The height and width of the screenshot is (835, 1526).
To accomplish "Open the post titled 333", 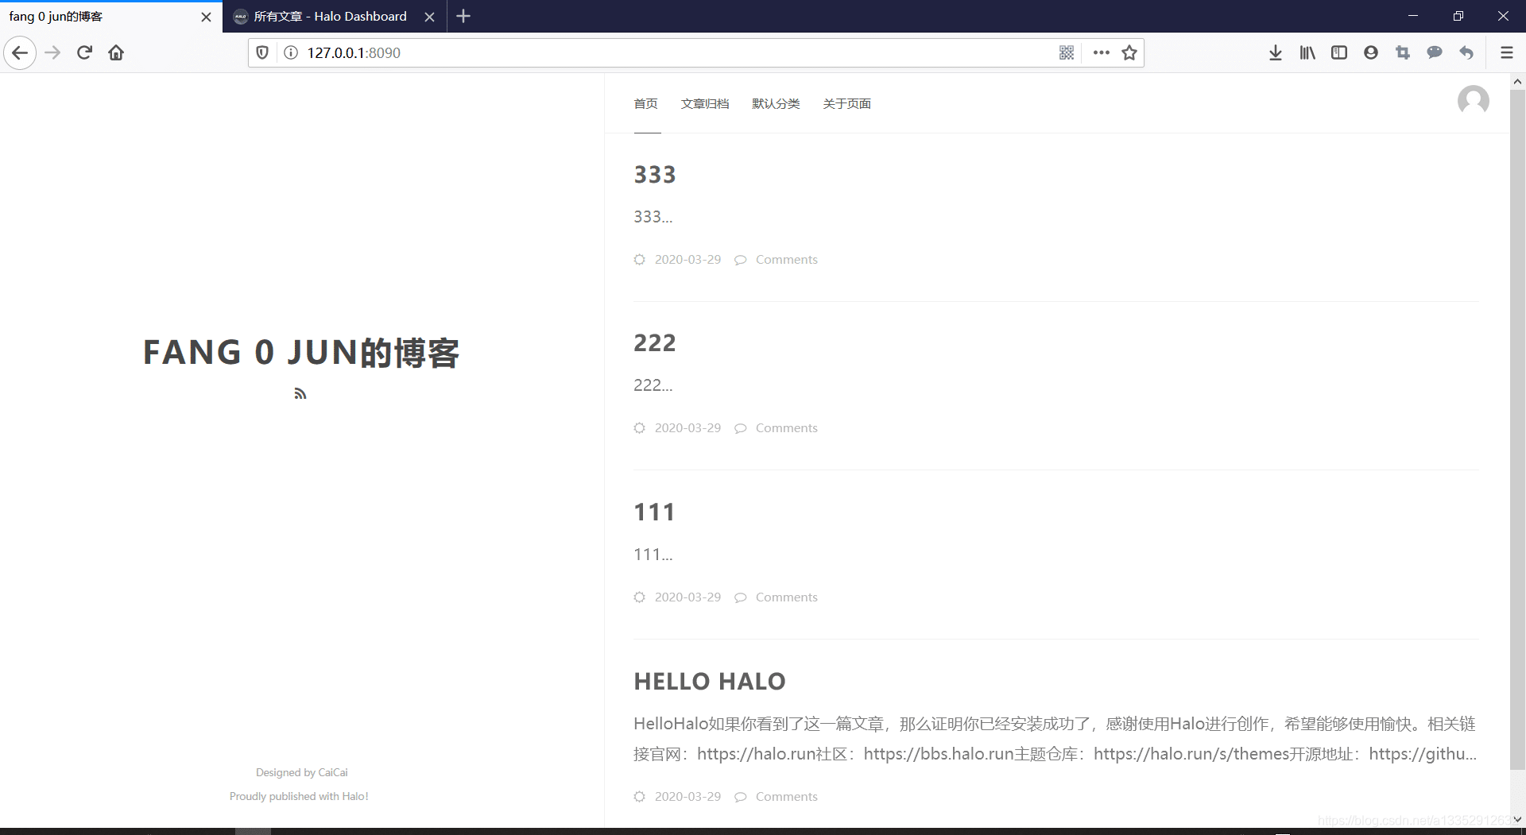I will point(655,175).
